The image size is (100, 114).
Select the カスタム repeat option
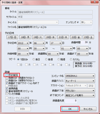71,60
